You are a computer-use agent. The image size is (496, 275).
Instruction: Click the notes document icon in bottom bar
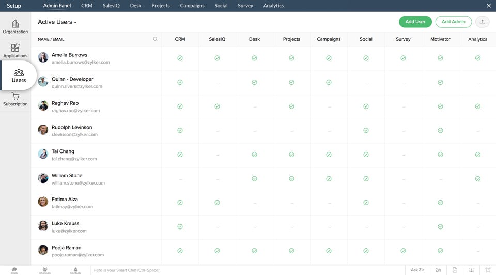455,270
